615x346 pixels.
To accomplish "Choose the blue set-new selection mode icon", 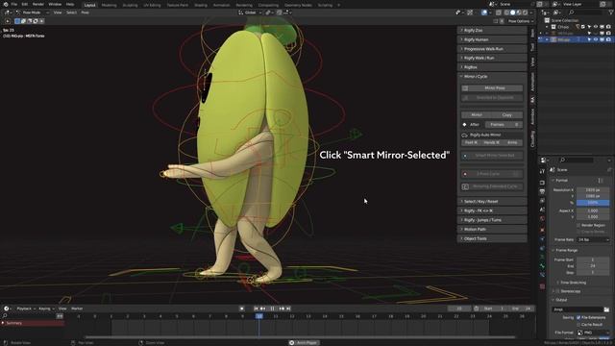I will coord(17,21).
